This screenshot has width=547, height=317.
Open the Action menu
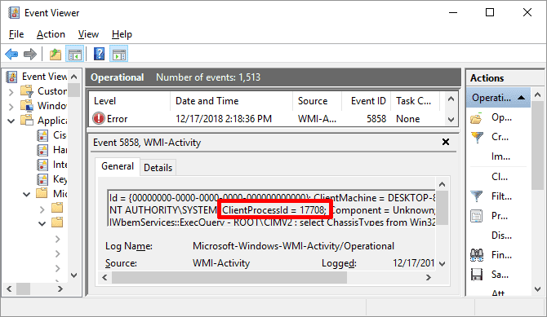(51, 34)
